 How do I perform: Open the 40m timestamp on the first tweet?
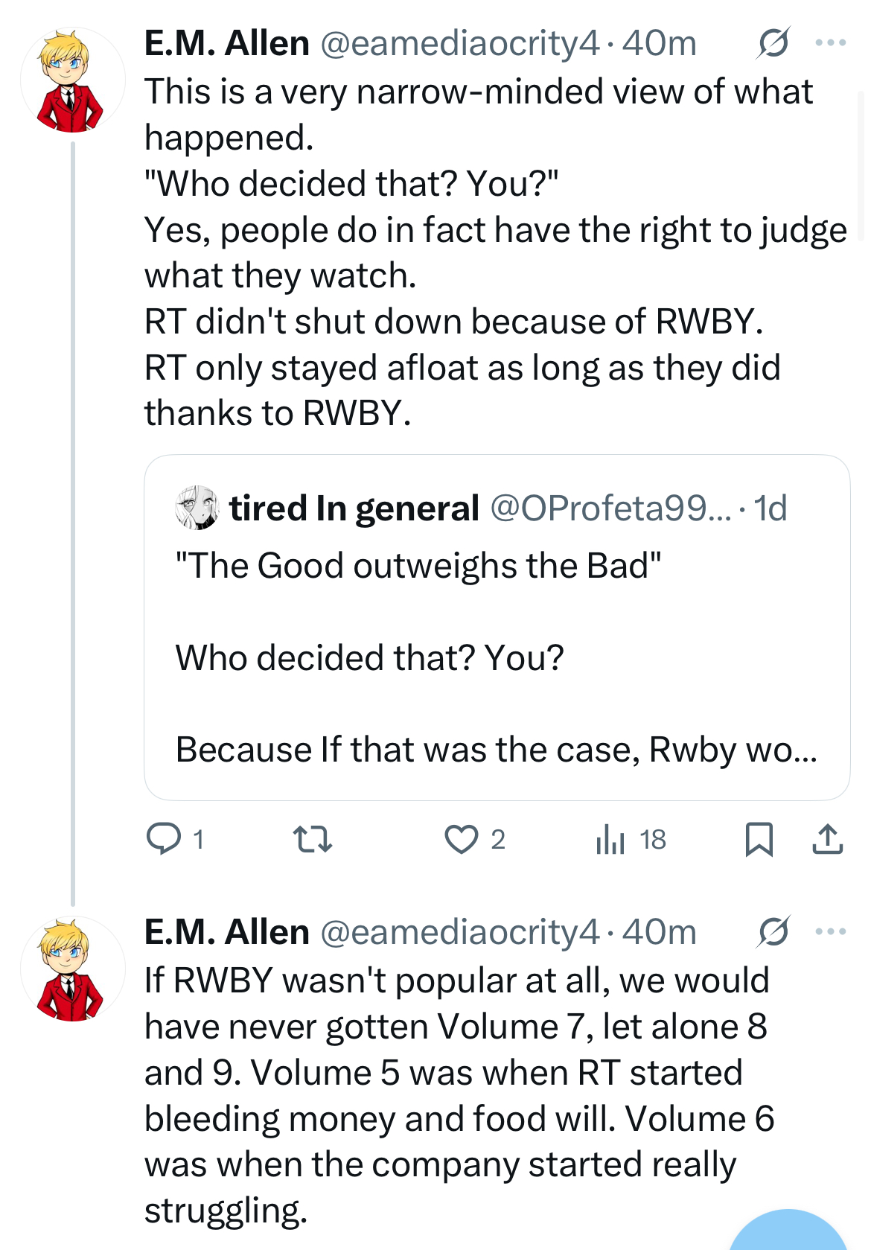[x=660, y=42]
